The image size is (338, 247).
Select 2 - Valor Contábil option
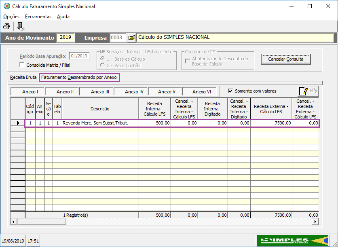tap(103, 65)
